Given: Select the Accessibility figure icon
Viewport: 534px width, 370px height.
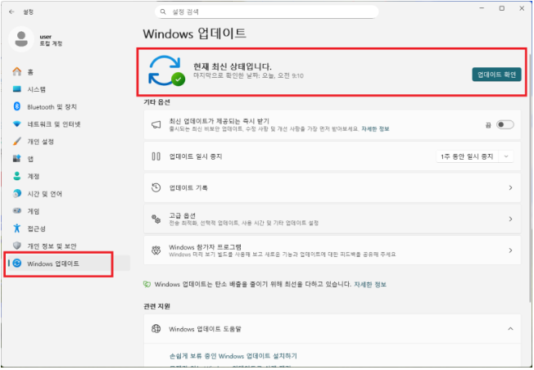Looking at the screenshot, I should coord(16,228).
